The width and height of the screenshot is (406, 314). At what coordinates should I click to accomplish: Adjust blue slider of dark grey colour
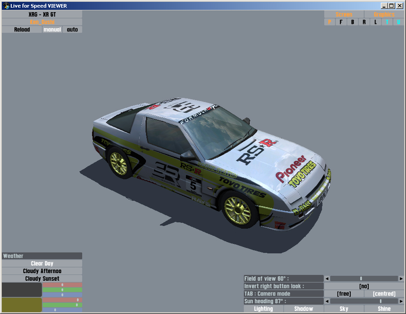pyautogui.click(x=62, y=295)
